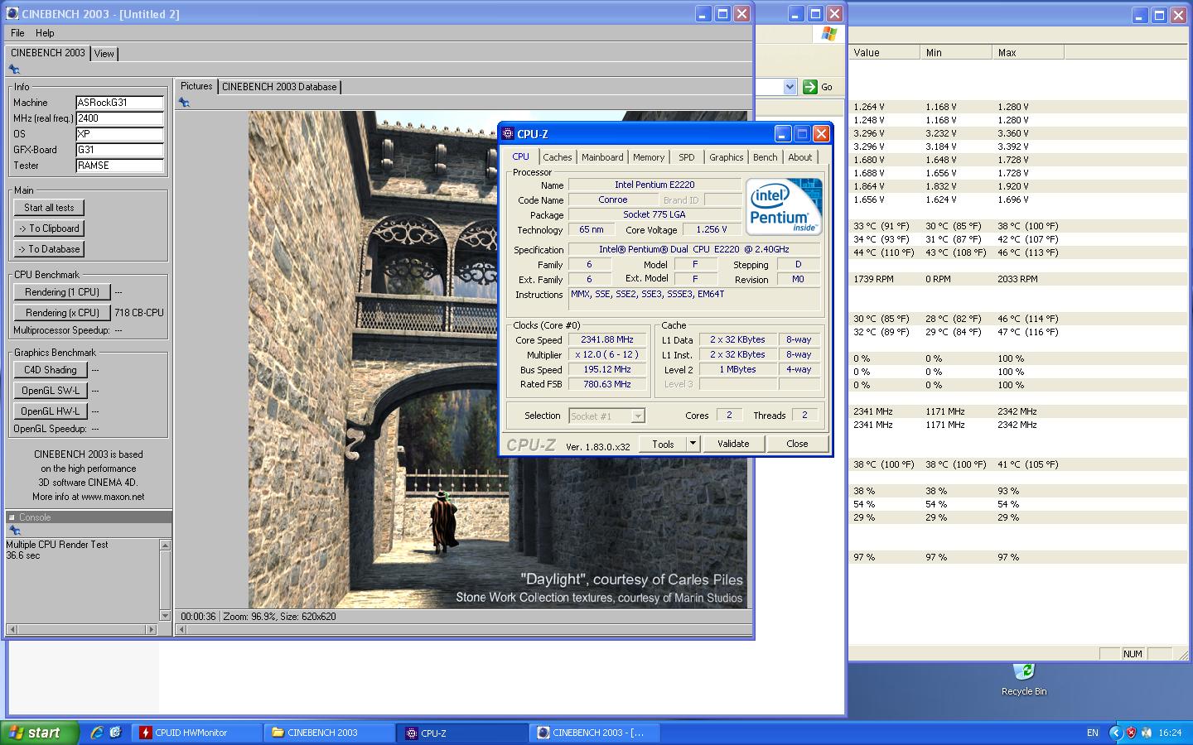Click the tray icon next to the clock
Image resolution: width=1193 pixels, height=745 pixels.
pyautogui.click(x=1147, y=733)
